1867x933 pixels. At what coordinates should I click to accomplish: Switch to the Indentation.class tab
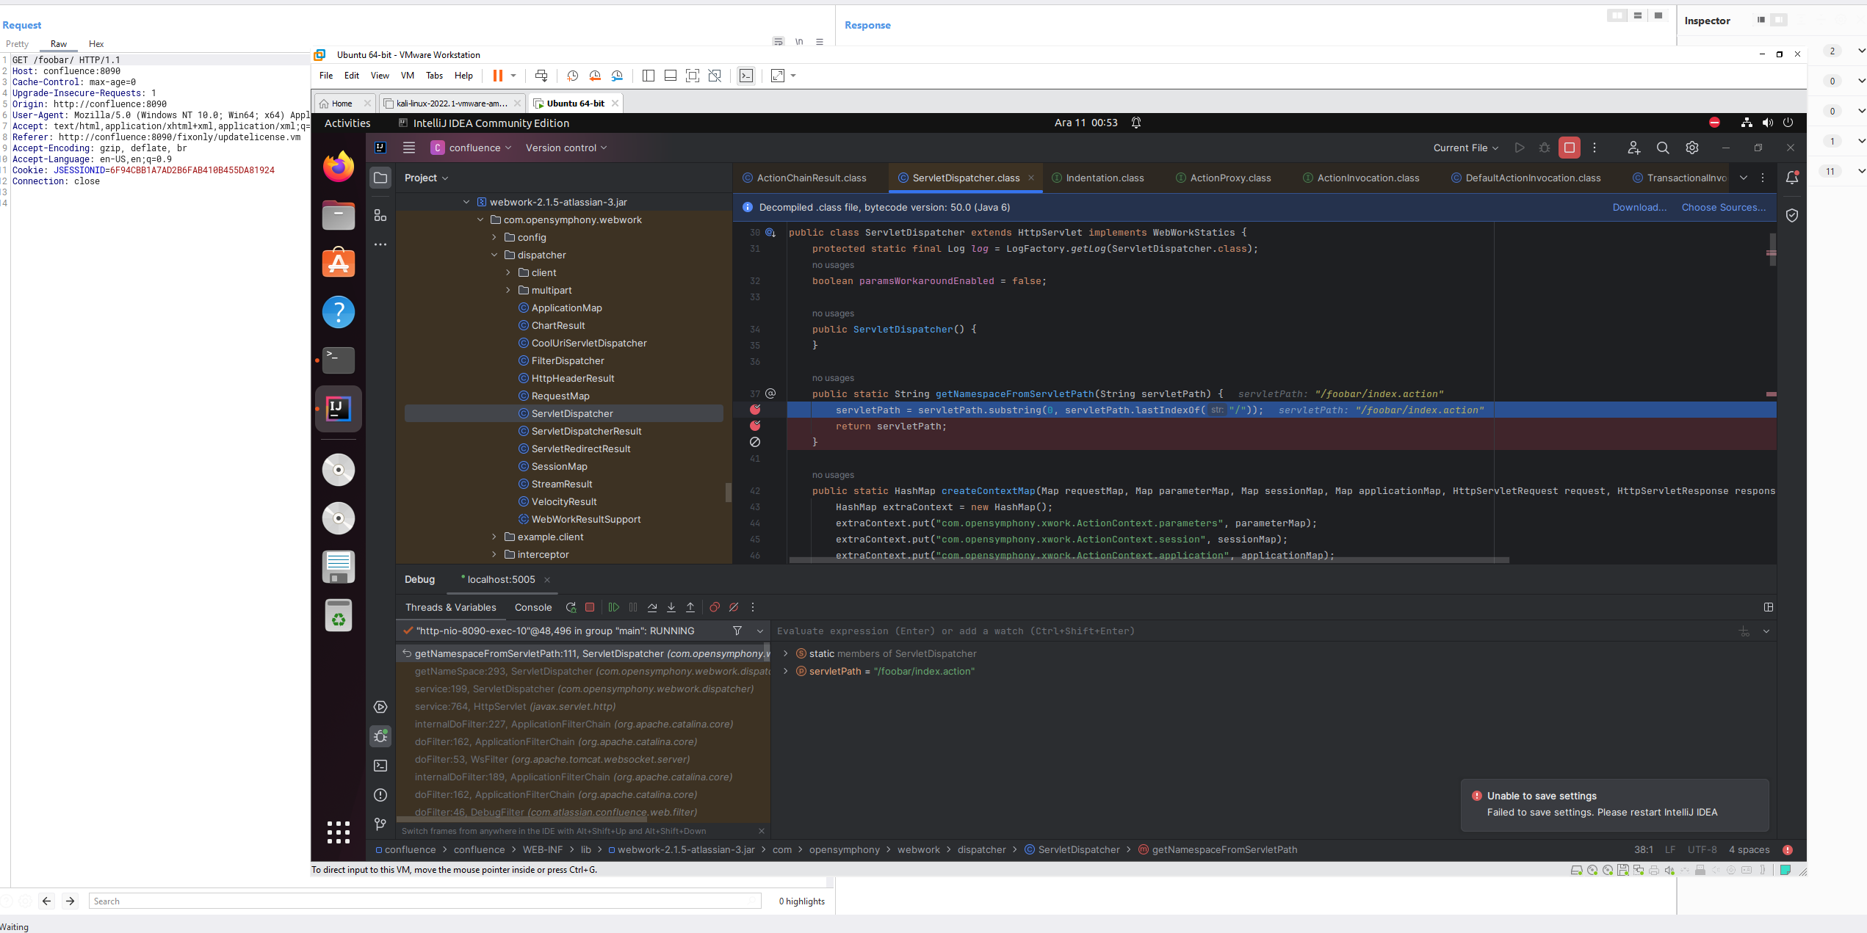click(1098, 178)
